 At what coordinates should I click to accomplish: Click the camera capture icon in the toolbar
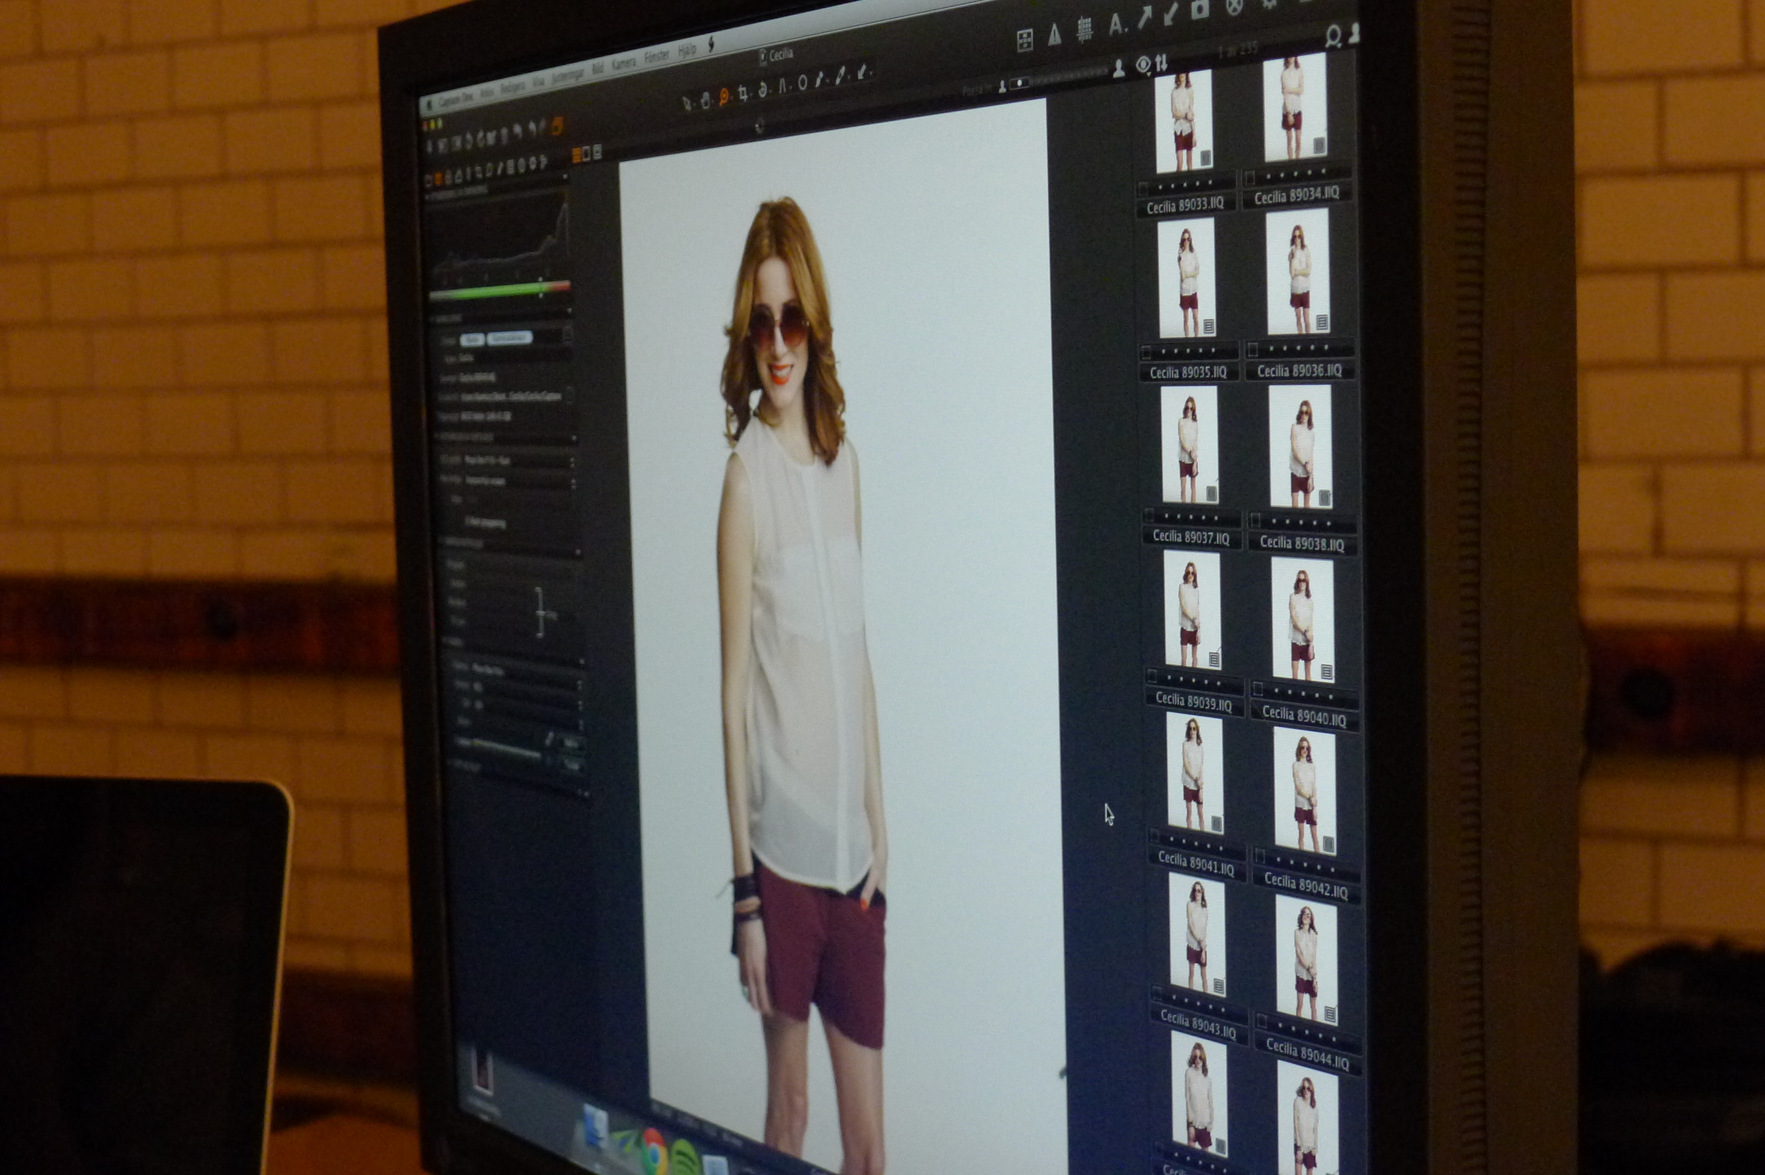(x=1200, y=10)
